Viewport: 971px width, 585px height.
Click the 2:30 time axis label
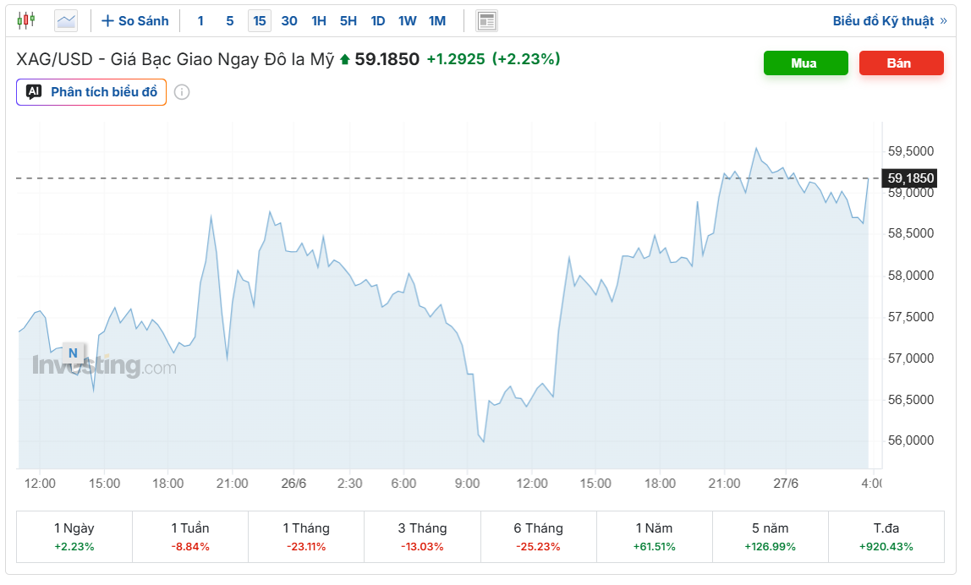coord(350,484)
